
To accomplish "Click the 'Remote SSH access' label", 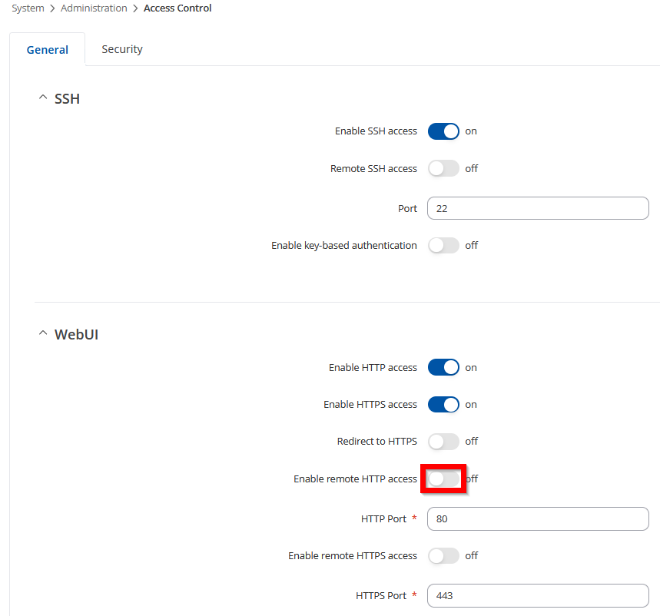I will [x=373, y=169].
